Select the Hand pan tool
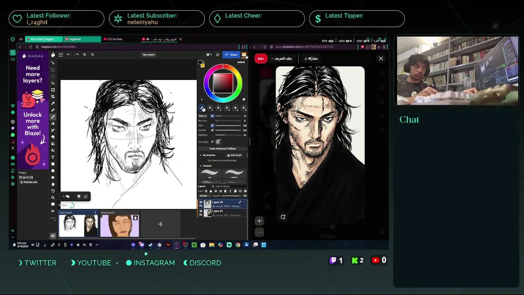 pos(53,184)
